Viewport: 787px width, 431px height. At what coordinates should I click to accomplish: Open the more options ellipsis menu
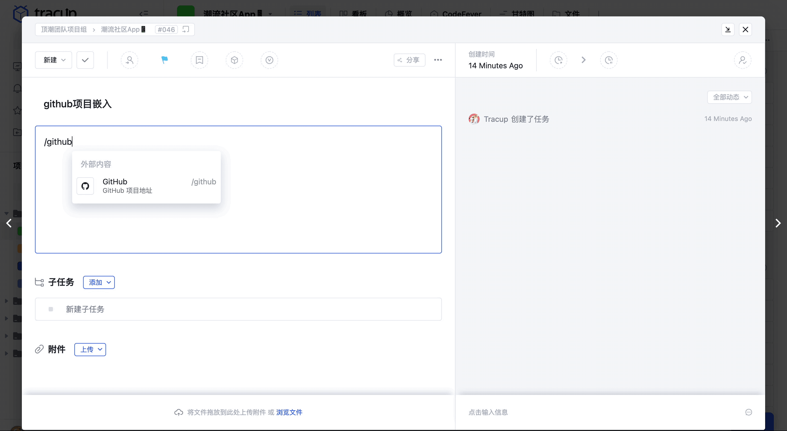click(x=438, y=60)
